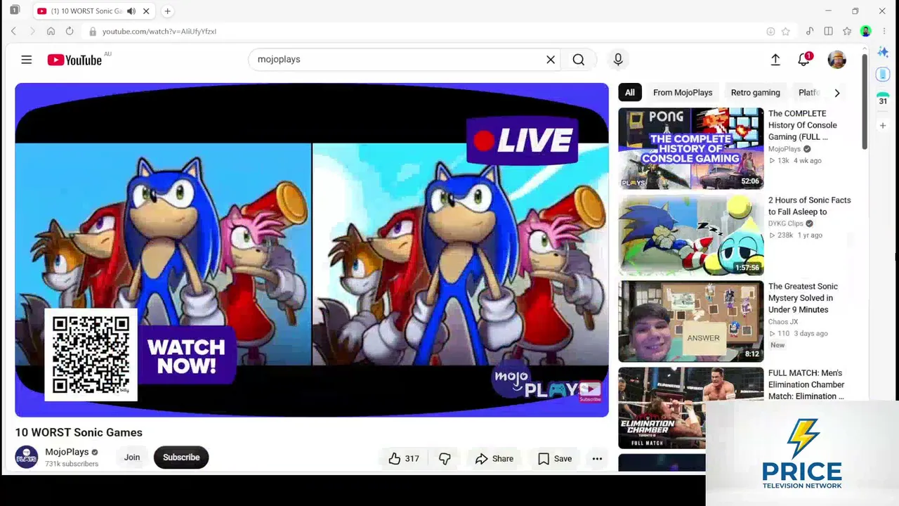Visit the DYKG Clips channel name
This screenshot has height=506, width=899.
point(785,223)
